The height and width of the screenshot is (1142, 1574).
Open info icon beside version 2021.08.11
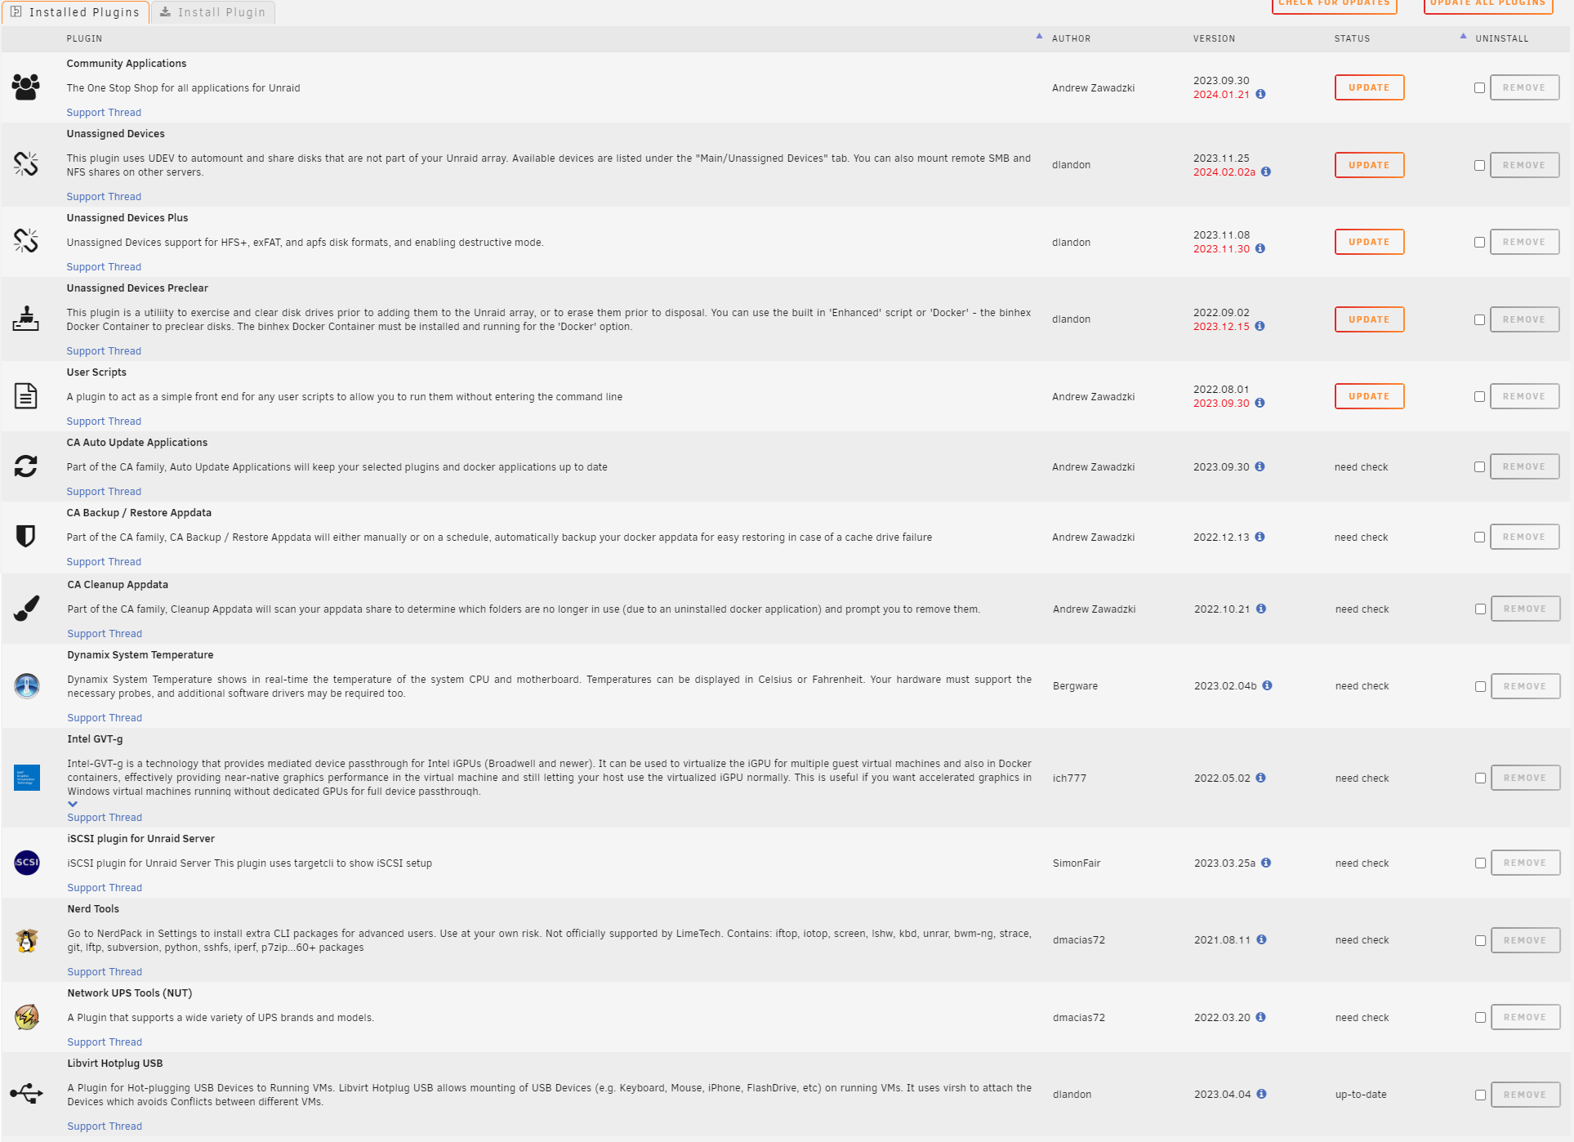1261,939
